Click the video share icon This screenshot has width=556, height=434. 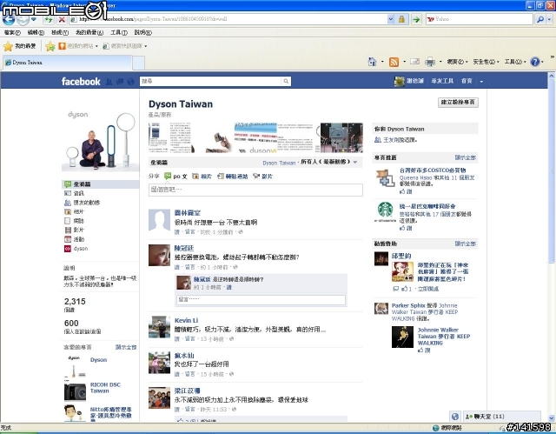[256, 176]
